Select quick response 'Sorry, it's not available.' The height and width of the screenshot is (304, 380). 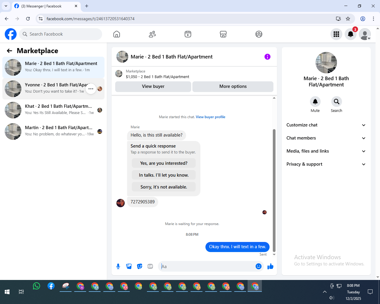[164, 187]
